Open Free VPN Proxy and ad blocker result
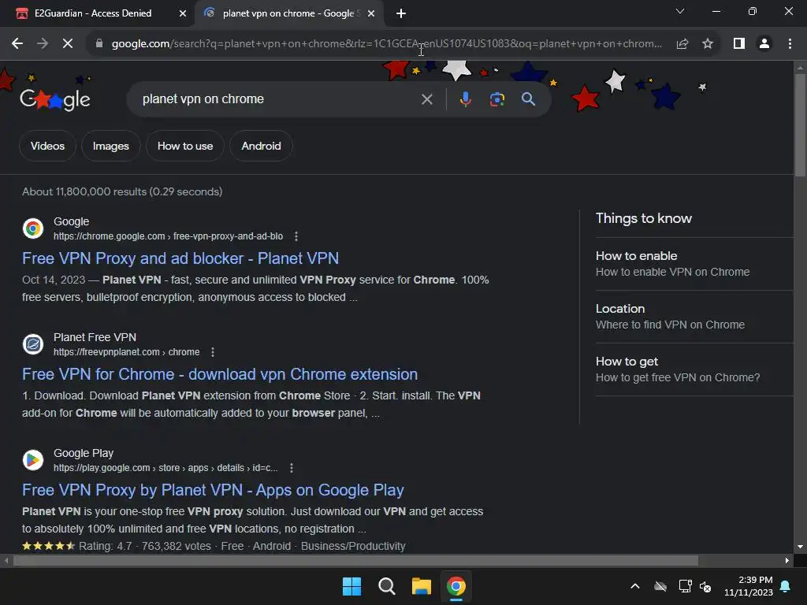The height and width of the screenshot is (605, 807). click(180, 258)
